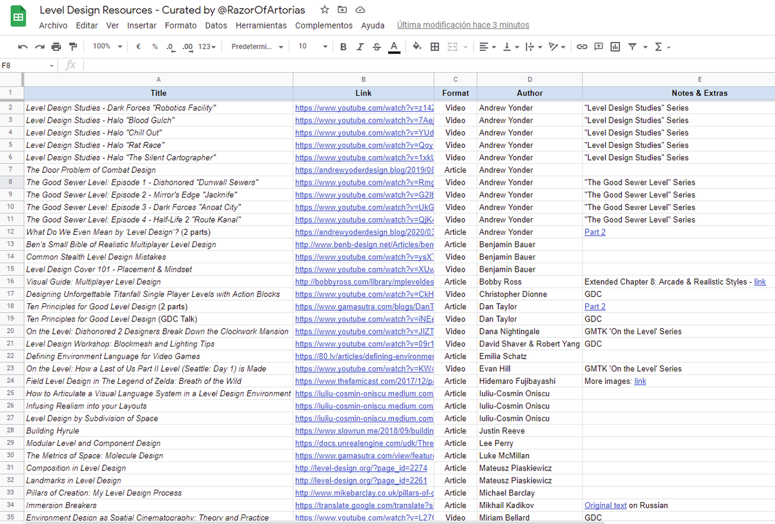
Task: Open the Complementos menu
Action: [x=324, y=25]
